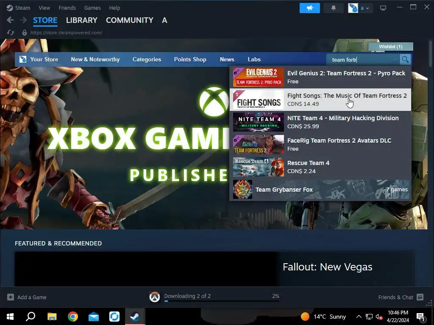The height and width of the screenshot is (325, 434).
Task: Reload the store page with refresh icon
Action: pyautogui.click(x=11, y=33)
